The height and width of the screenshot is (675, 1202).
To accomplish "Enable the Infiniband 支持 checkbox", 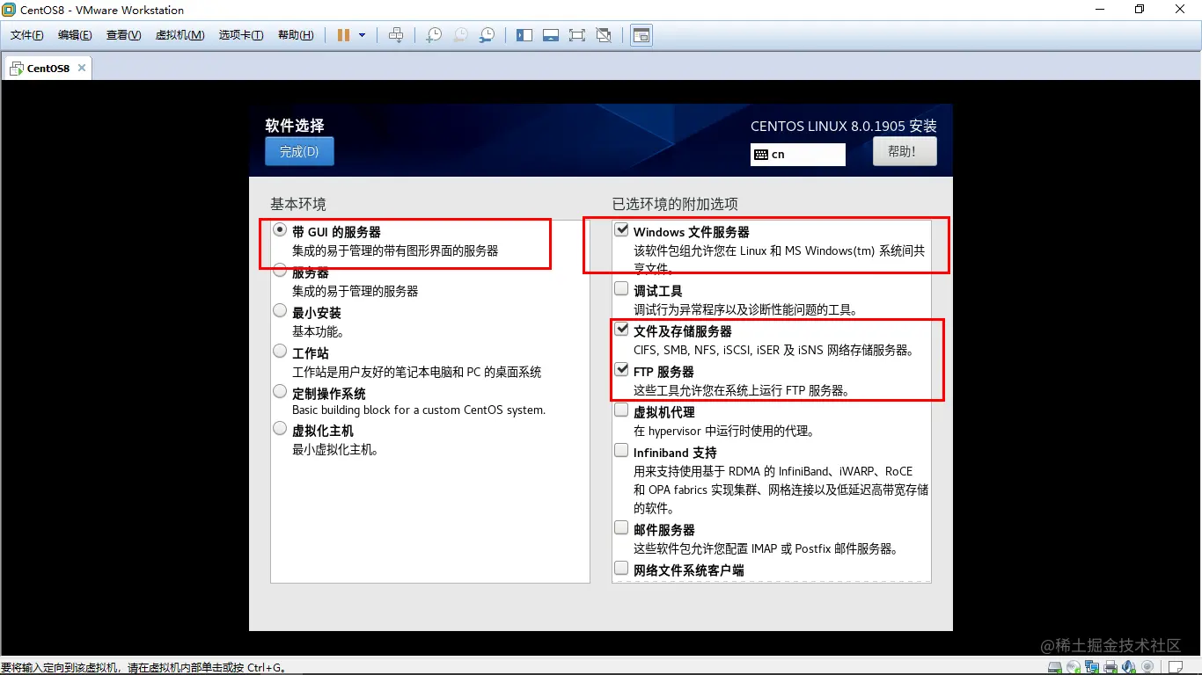I will (621, 450).
